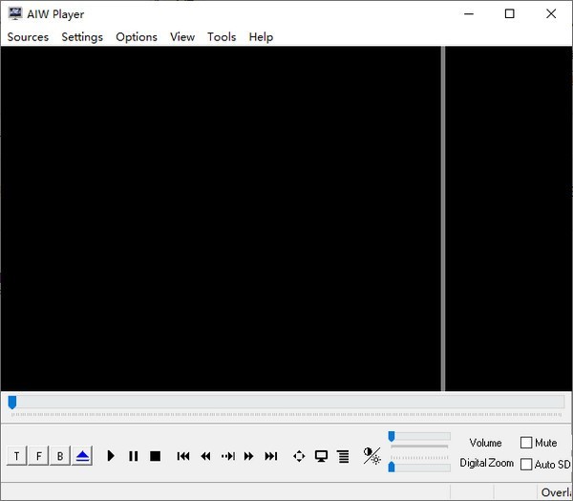Click the Overl status bar text

556,492
